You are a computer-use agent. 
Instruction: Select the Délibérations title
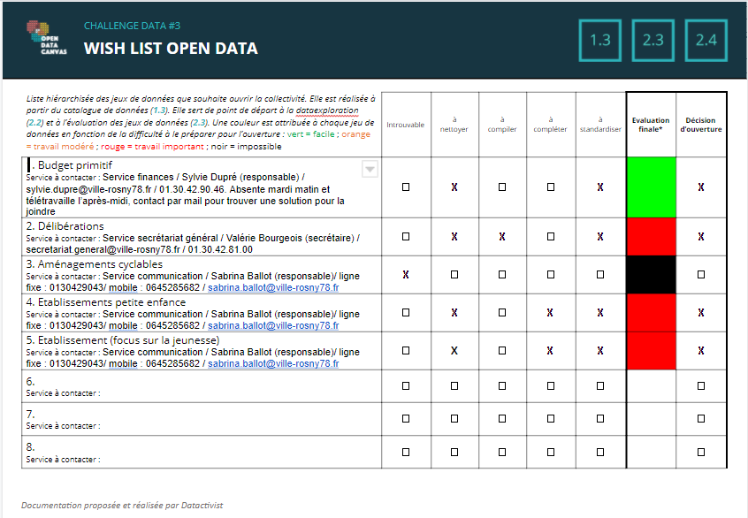(x=71, y=226)
